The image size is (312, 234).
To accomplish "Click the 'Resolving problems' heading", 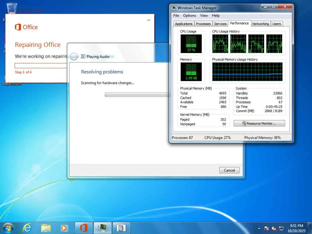I will coord(102,72).
